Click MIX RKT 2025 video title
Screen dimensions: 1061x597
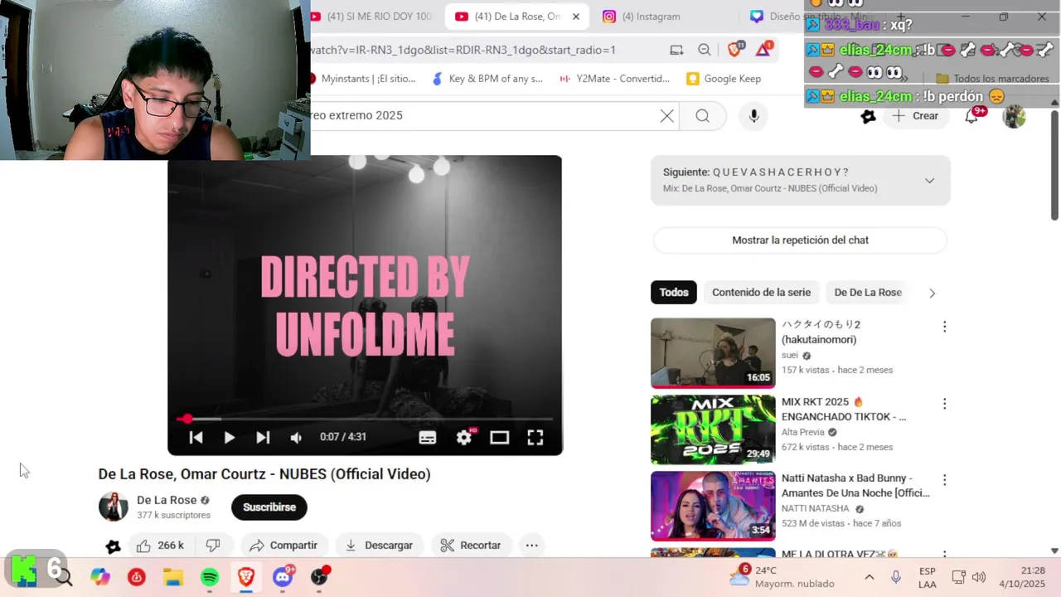pyautogui.click(x=844, y=410)
